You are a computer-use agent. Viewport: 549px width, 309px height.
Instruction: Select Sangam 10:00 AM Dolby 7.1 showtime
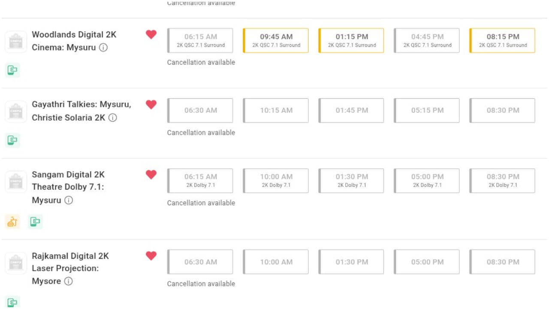276,181
